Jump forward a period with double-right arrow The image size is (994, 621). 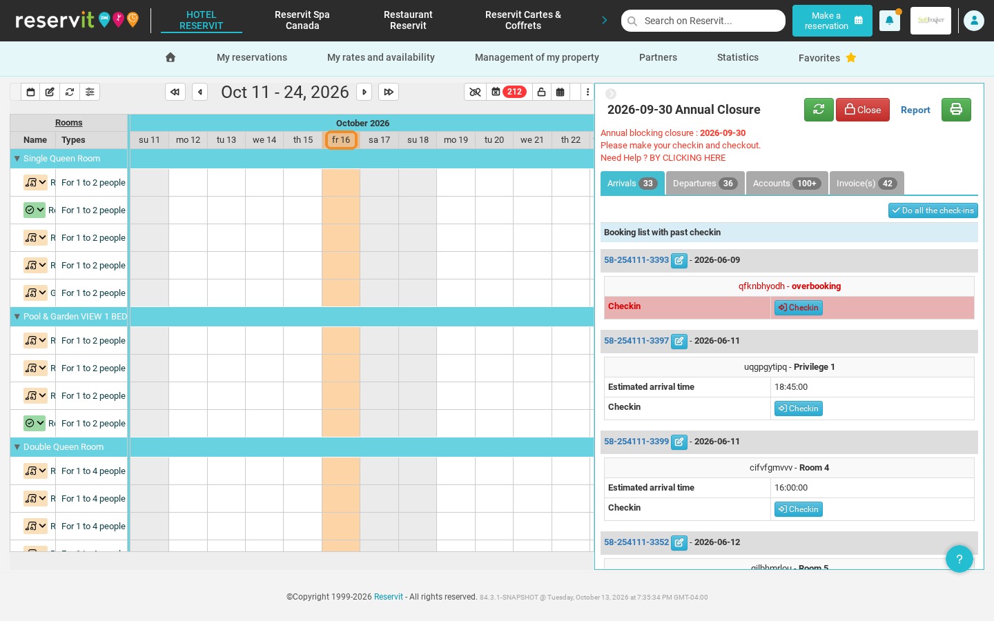tap(389, 92)
